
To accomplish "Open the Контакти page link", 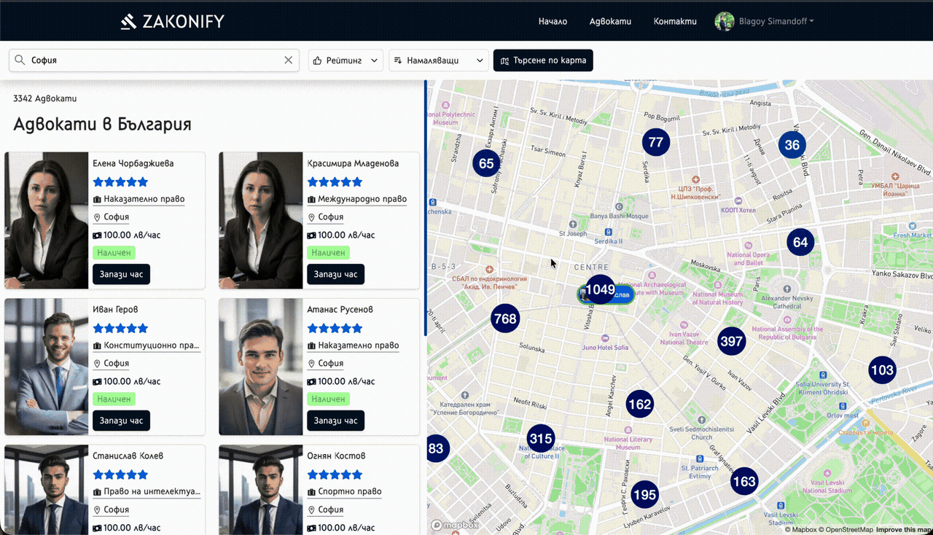I will point(675,21).
